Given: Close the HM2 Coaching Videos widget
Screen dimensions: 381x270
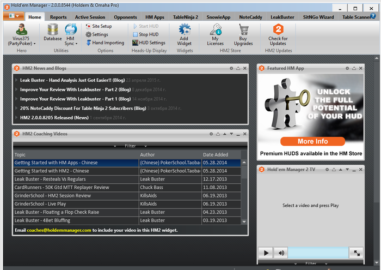Looking at the screenshot, I should (x=245, y=134).
